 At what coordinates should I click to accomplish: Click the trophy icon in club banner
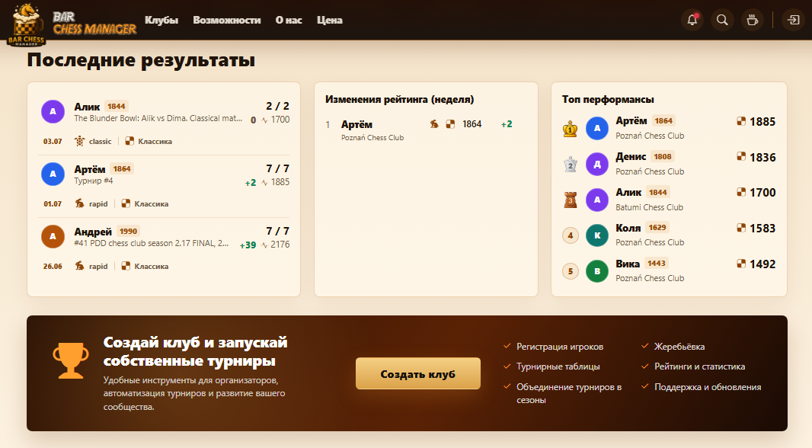pyautogui.click(x=71, y=360)
